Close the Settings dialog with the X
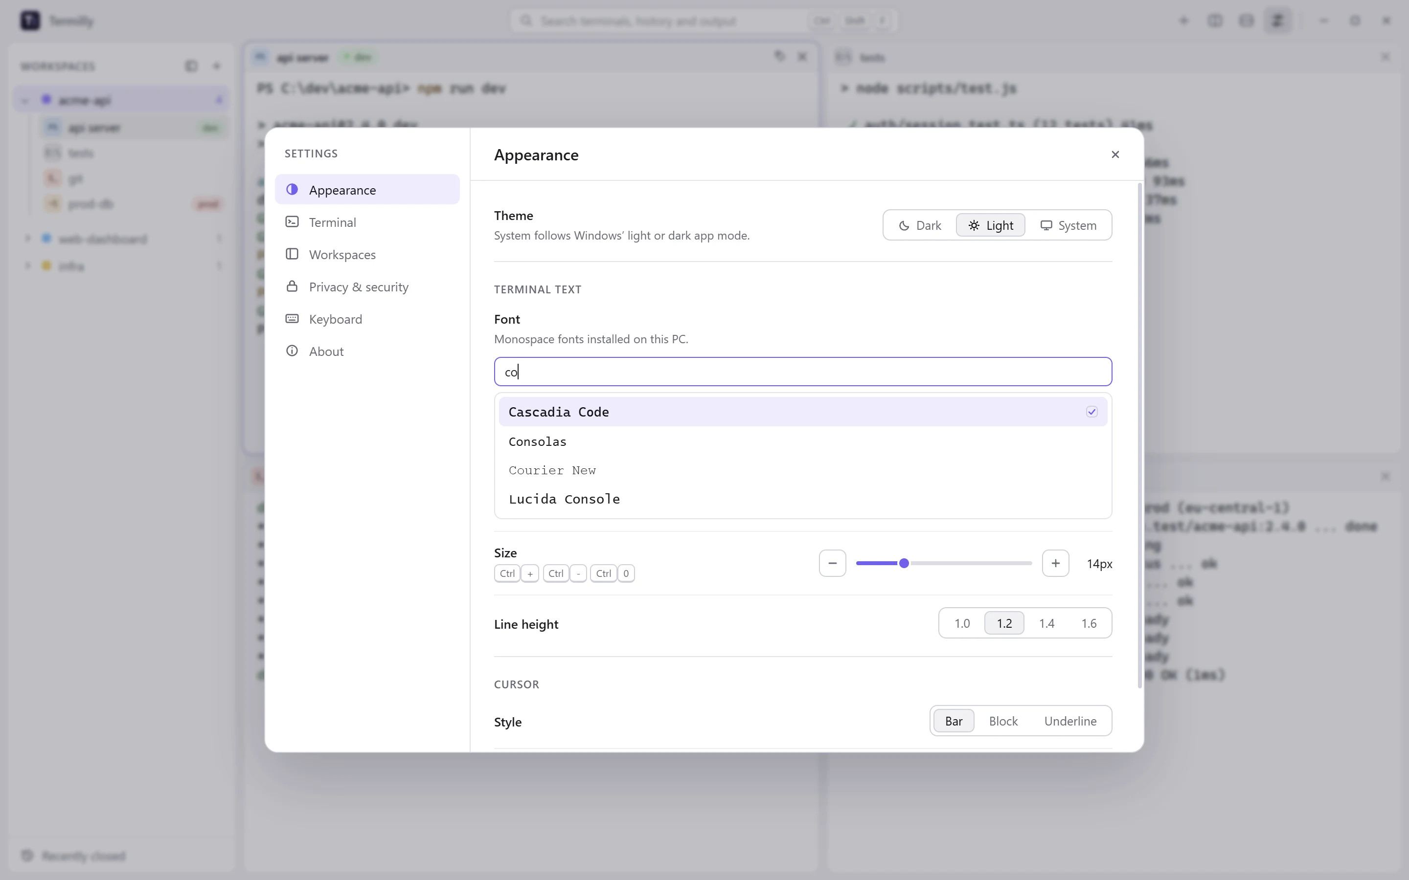Viewport: 1409px width, 880px height. pyautogui.click(x=1115, y=154)
